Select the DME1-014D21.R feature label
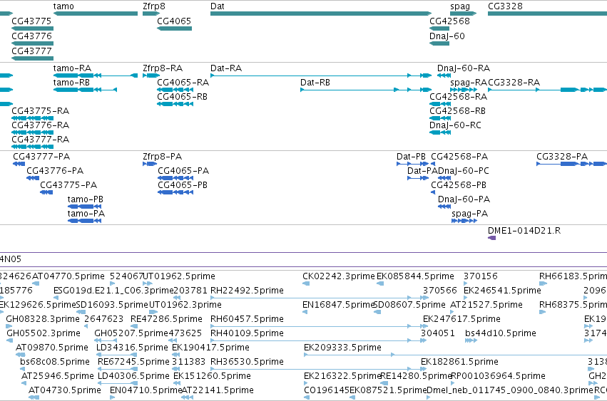The height and width of the screenshot is (401, 607). pos(524,231)
